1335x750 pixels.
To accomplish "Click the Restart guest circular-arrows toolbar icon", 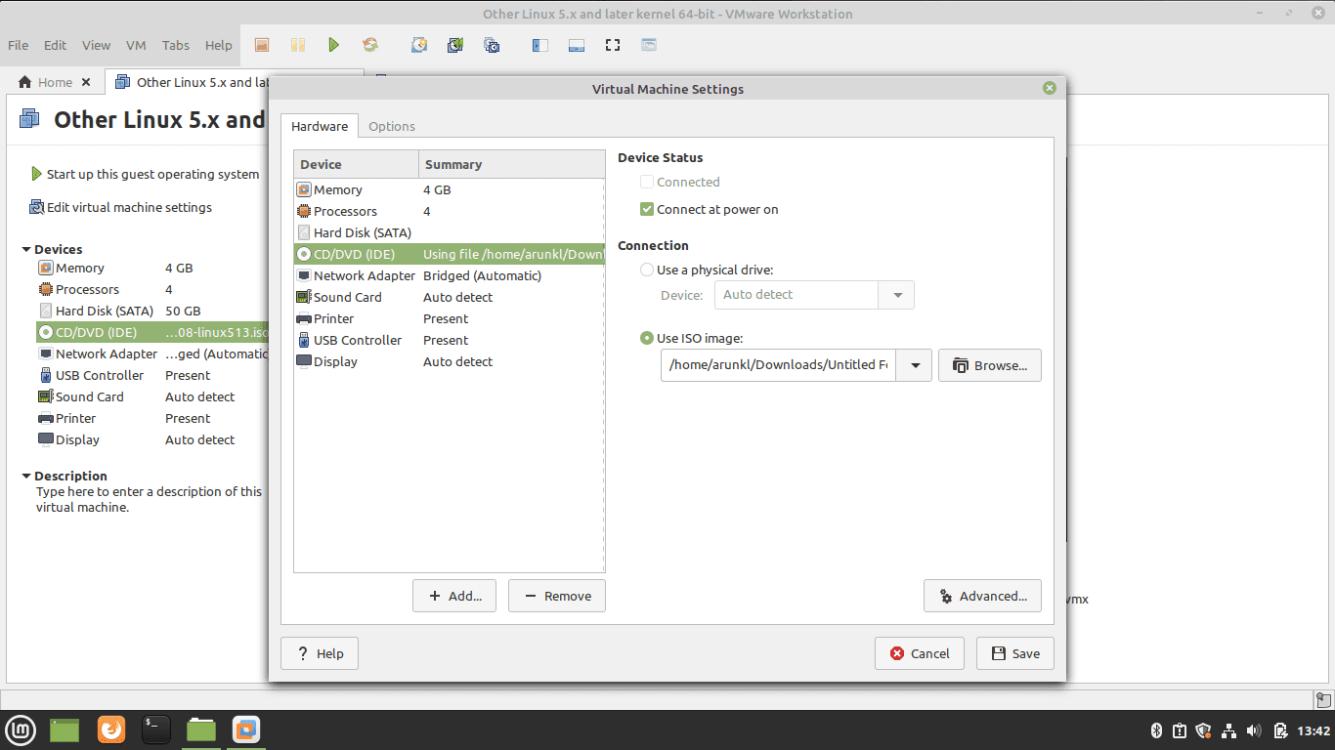I will [370, 45].
